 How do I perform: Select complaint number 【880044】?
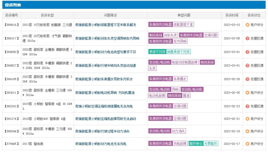point(12,131)
